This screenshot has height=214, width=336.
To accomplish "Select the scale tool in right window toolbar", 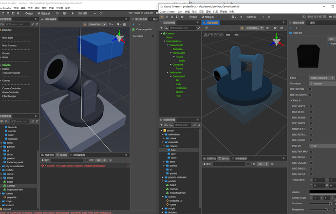I will [x=172, y=17].
